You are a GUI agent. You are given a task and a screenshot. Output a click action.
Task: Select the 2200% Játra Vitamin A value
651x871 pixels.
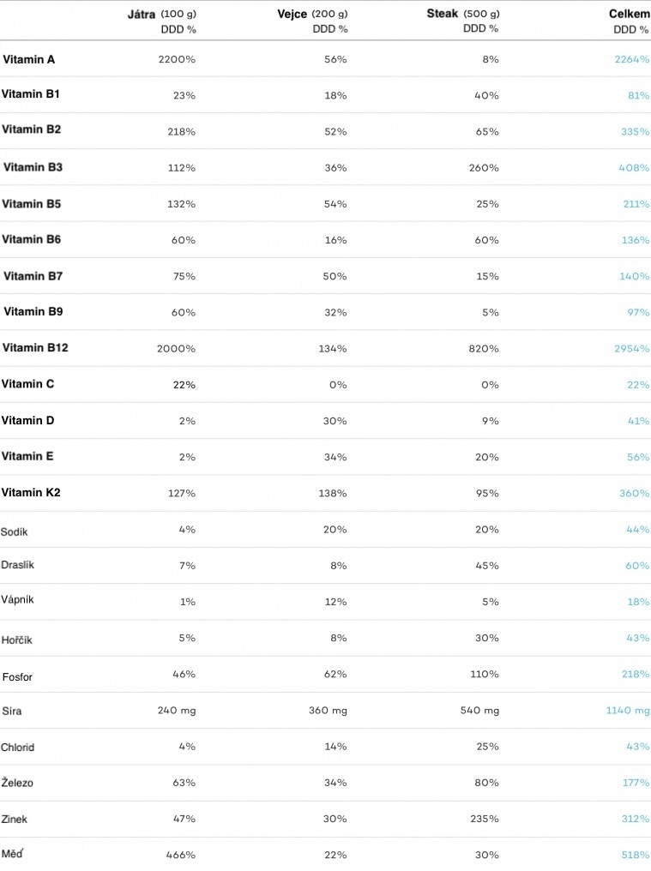click(177, 59)
